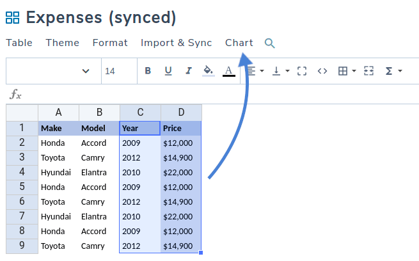
Task: Open the fill color bucket tool
Action: coord(208,71)
